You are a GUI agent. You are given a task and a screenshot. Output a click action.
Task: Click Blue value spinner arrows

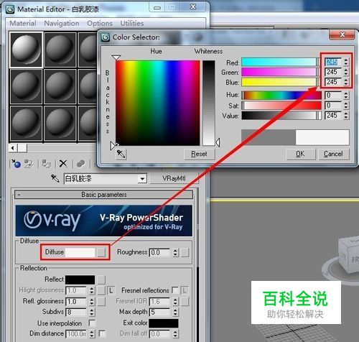346,82
